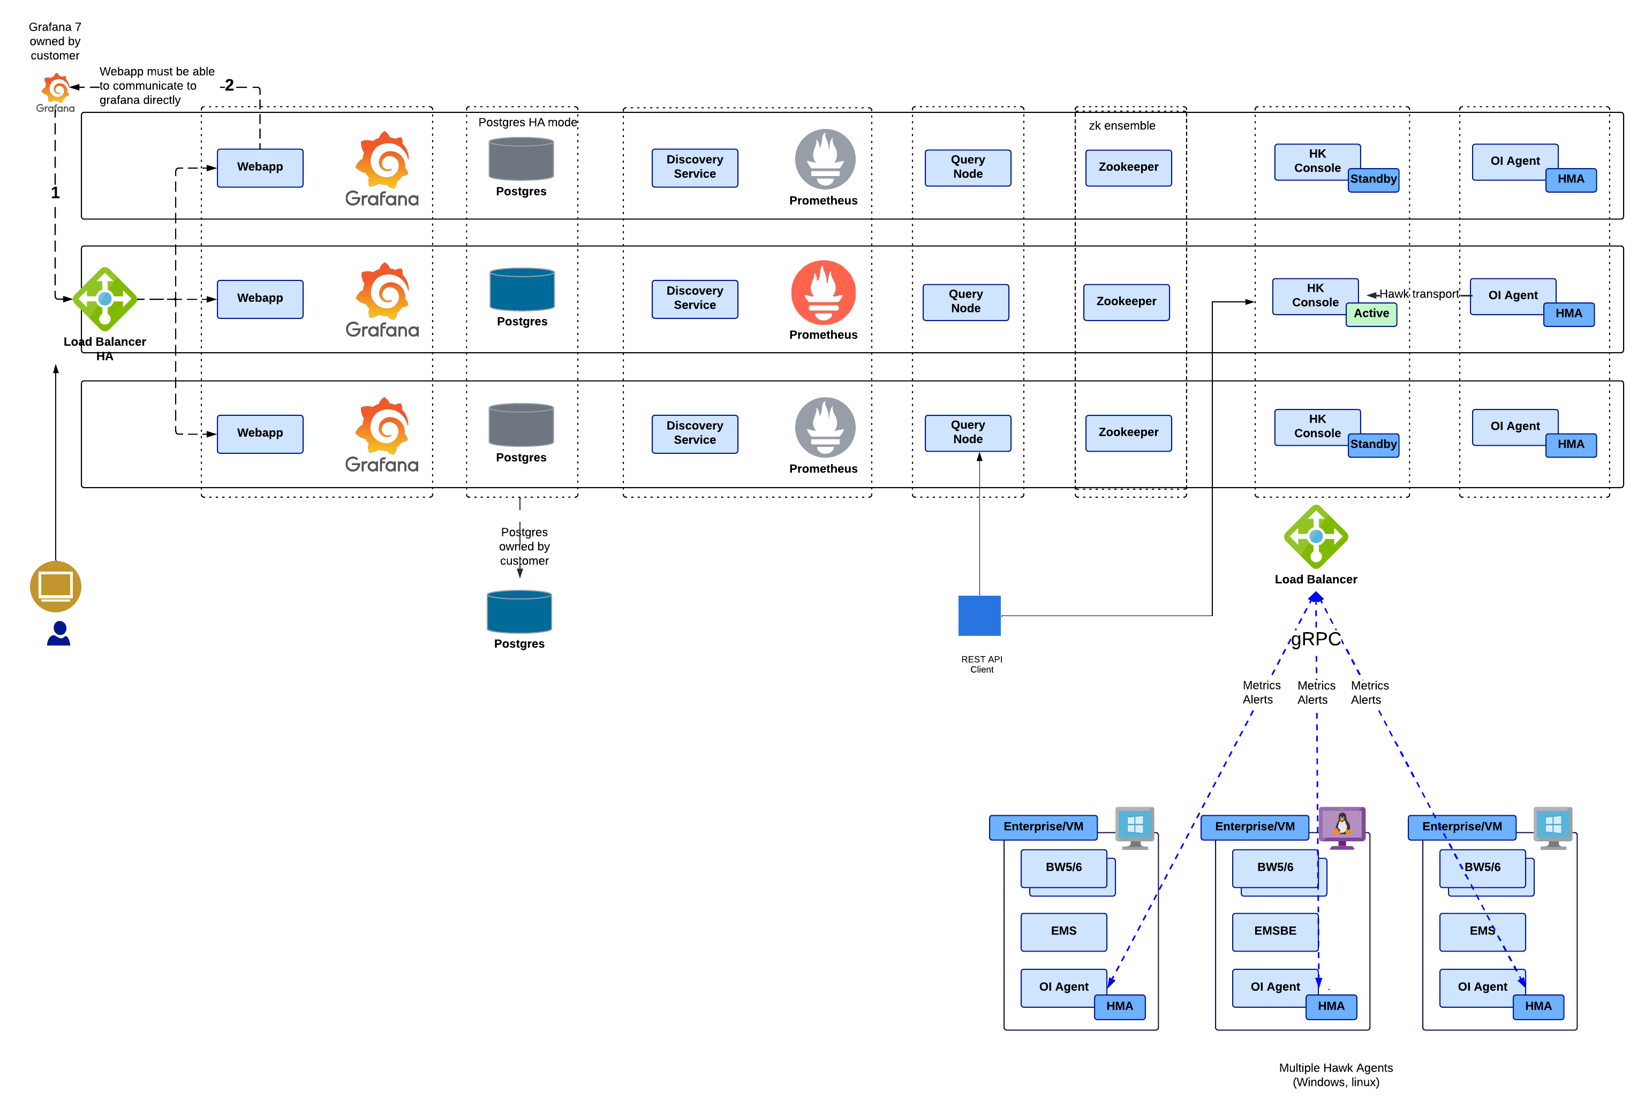The height and width of the screenshot is (1117, 1645).
Task: Select the blue Postgres database in middle row
Action: pos(522,290)
